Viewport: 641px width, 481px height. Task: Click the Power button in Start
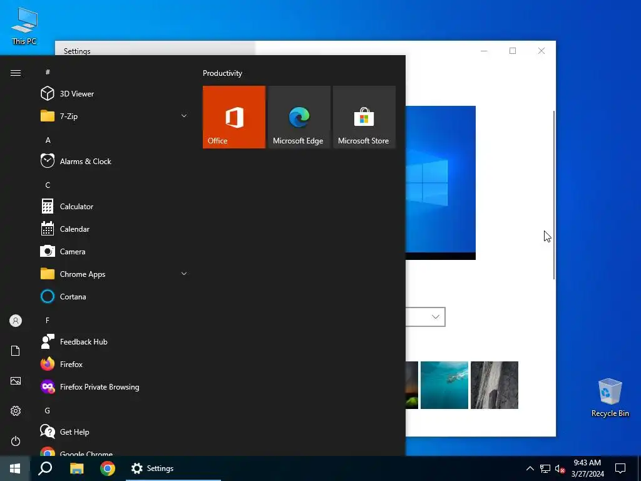tap(16, 441)
